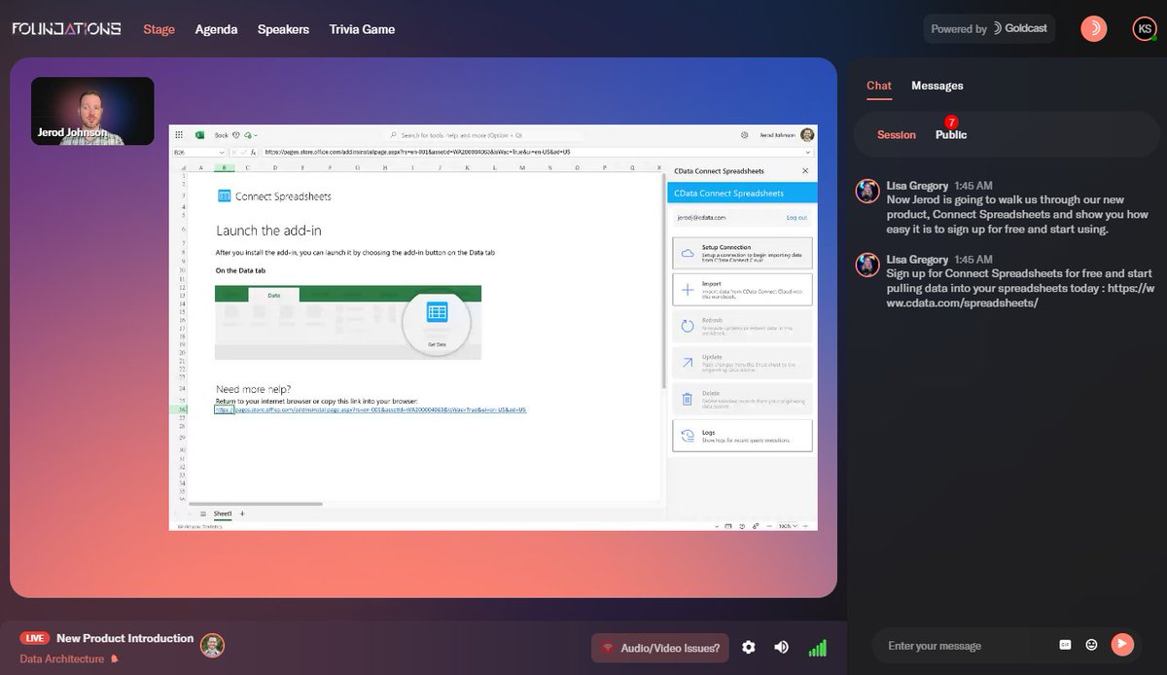
Task: Click the LIVE badge
Action: (x=35, y=639)
